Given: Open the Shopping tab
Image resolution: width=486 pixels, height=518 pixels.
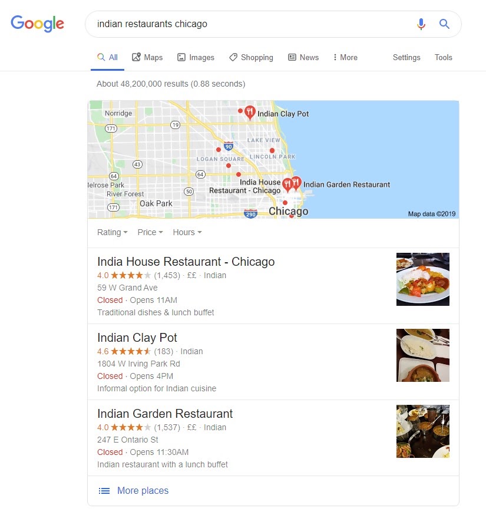Looking at the screenshot, I should pos(252,58).
